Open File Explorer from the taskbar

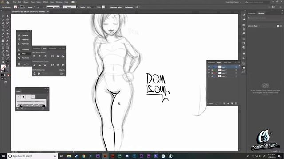click(69, 156)
